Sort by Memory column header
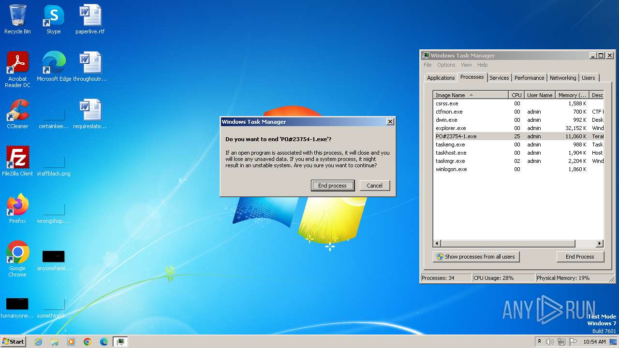619x348 pixels. (572, 95)
